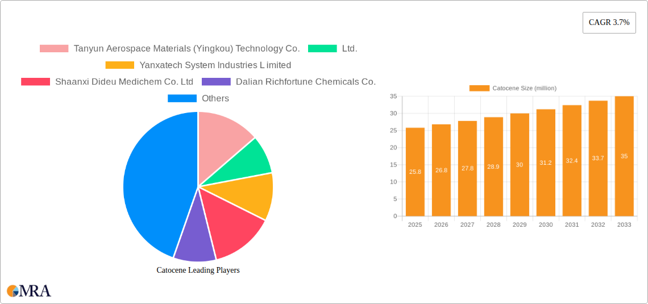This screenshot has height=304, width=648.
Task: Click the 20 y-axis tick label
Action: pyautogui.click(x=393, y=148)
